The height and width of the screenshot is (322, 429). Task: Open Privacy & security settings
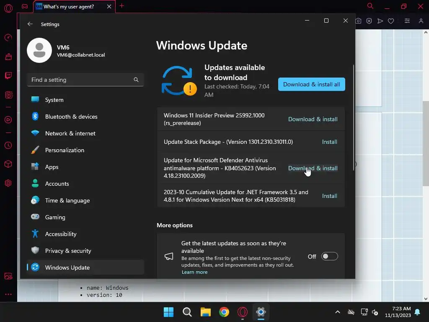click(x=85, y=251)
